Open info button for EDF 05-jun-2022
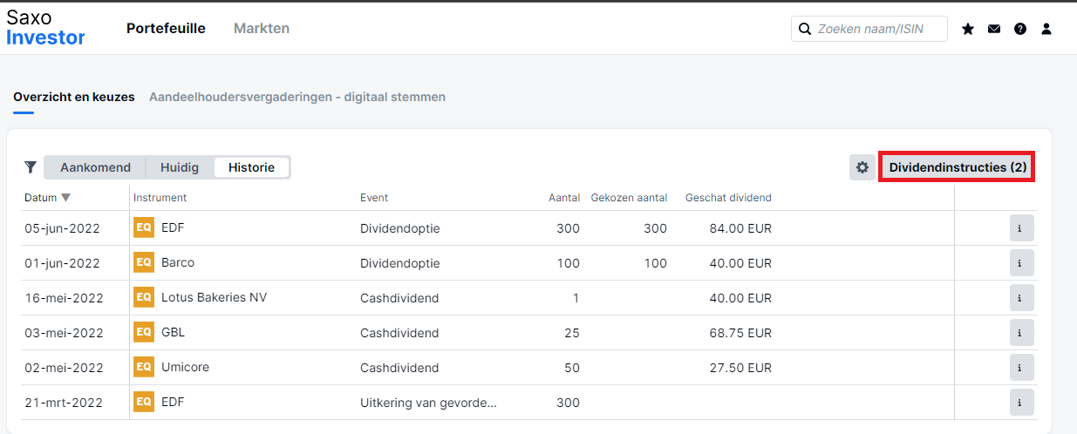The width and height of the screenshot is (1077, 434). click(1021, 228)
